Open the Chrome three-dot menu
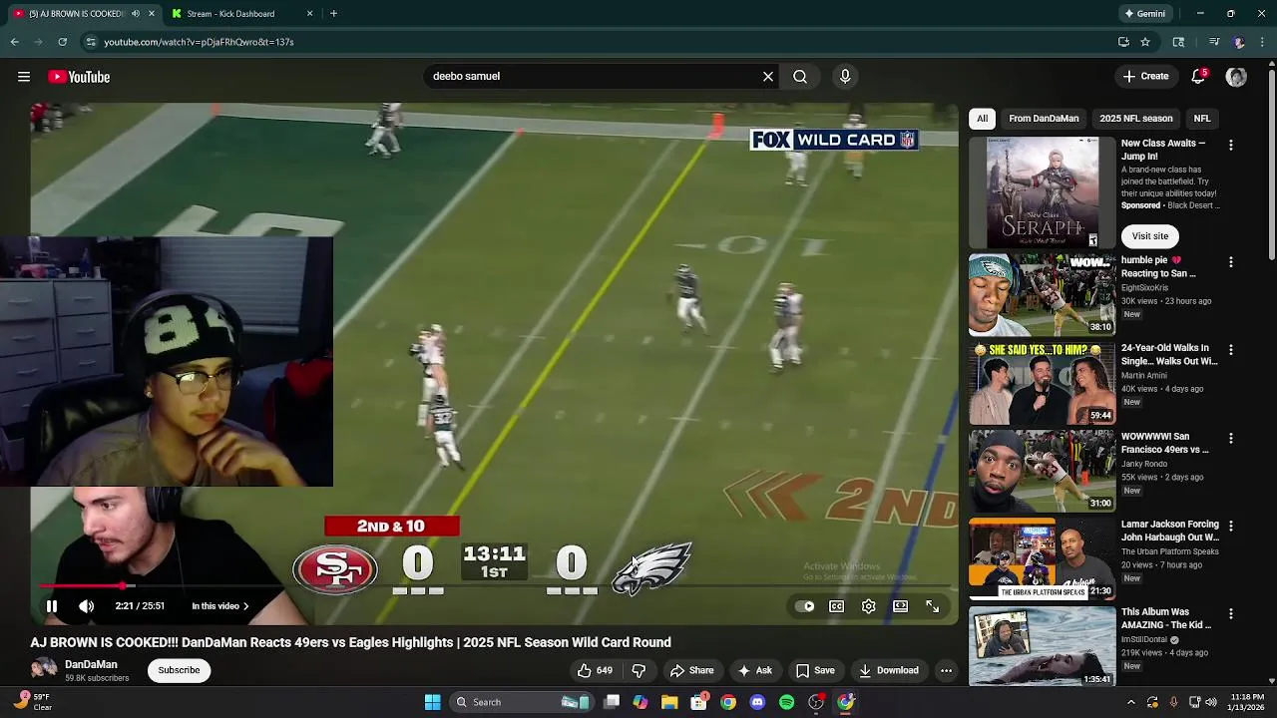This screenshot has width=1277, height=718. tap(1263, 42)
